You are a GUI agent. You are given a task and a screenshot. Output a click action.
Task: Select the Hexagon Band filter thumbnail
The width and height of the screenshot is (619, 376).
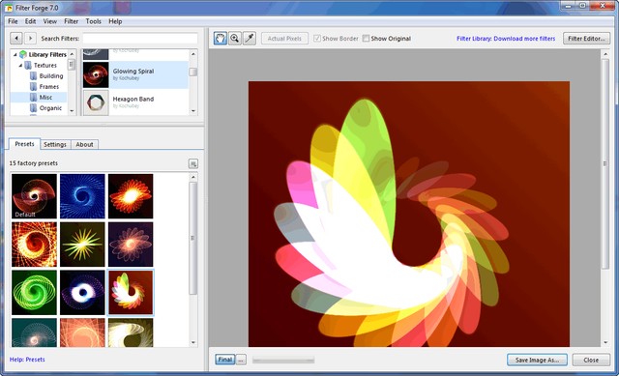pyautogui.click(x=96, y=102)
